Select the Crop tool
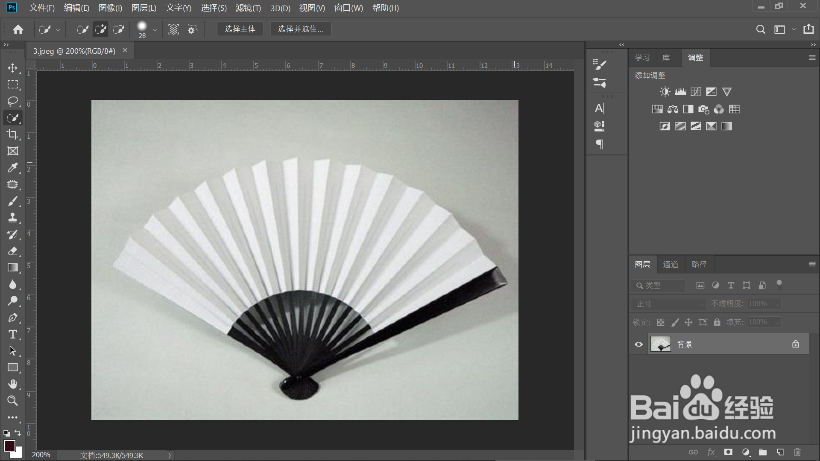 (x=12, y=134)
